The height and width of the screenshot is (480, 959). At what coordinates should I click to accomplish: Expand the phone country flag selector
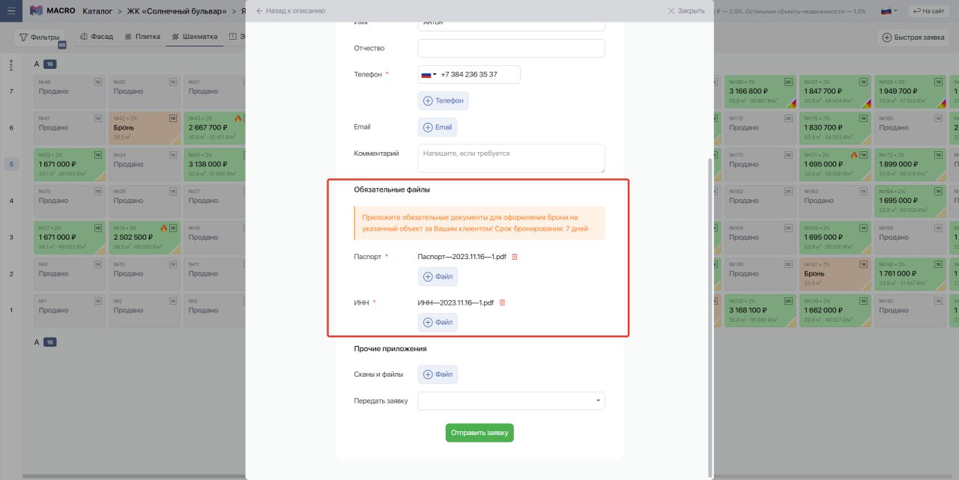click(x=429, y=75)
